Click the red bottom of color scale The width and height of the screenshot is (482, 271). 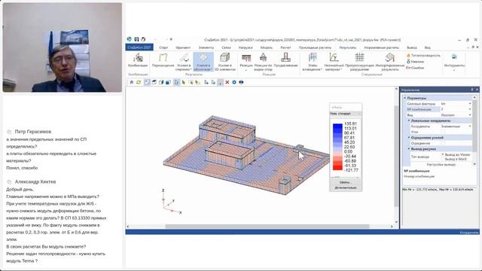tap(337, 168)
